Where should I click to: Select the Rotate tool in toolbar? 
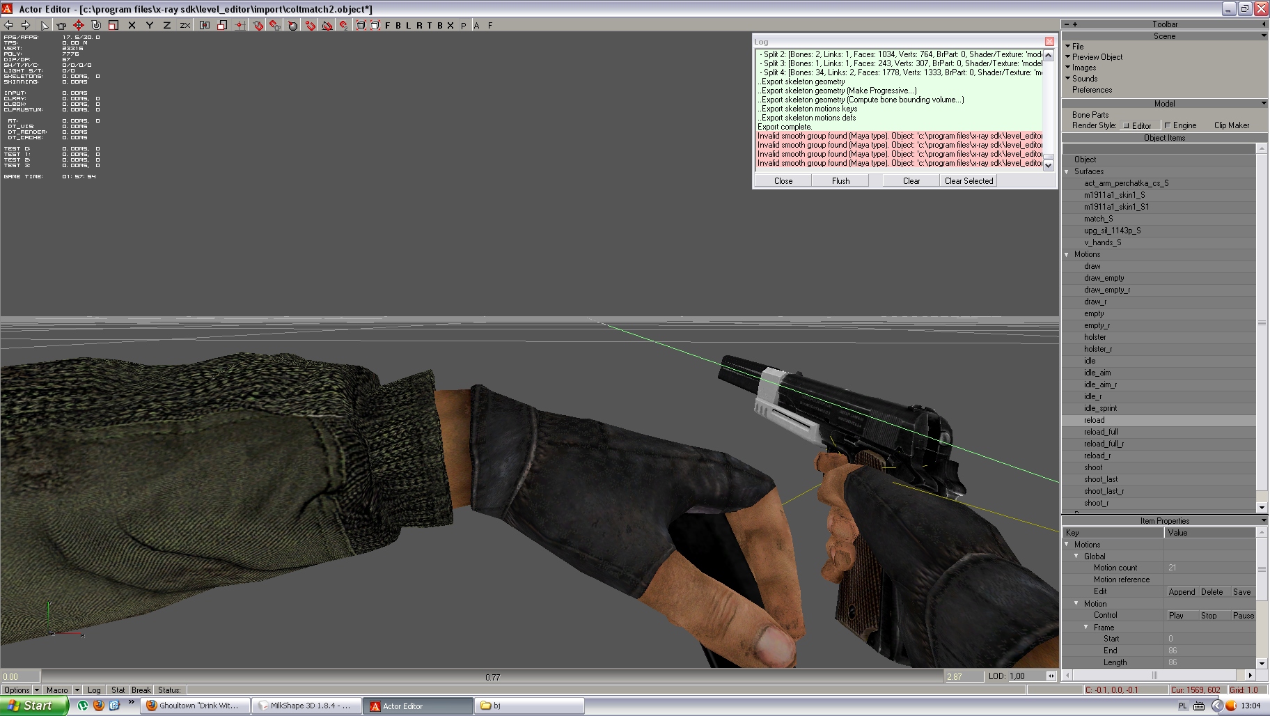[96, 25]
